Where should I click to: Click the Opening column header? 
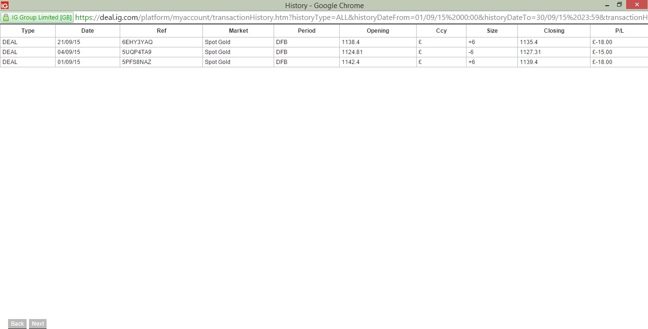[378, 31]
